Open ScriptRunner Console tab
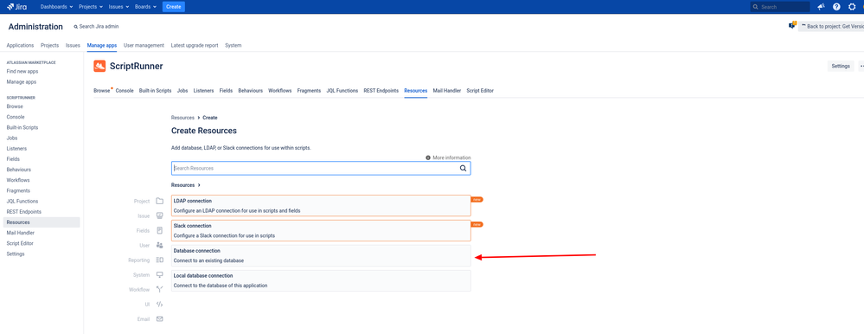Screen dimensions: 864x334 (125, 90)
